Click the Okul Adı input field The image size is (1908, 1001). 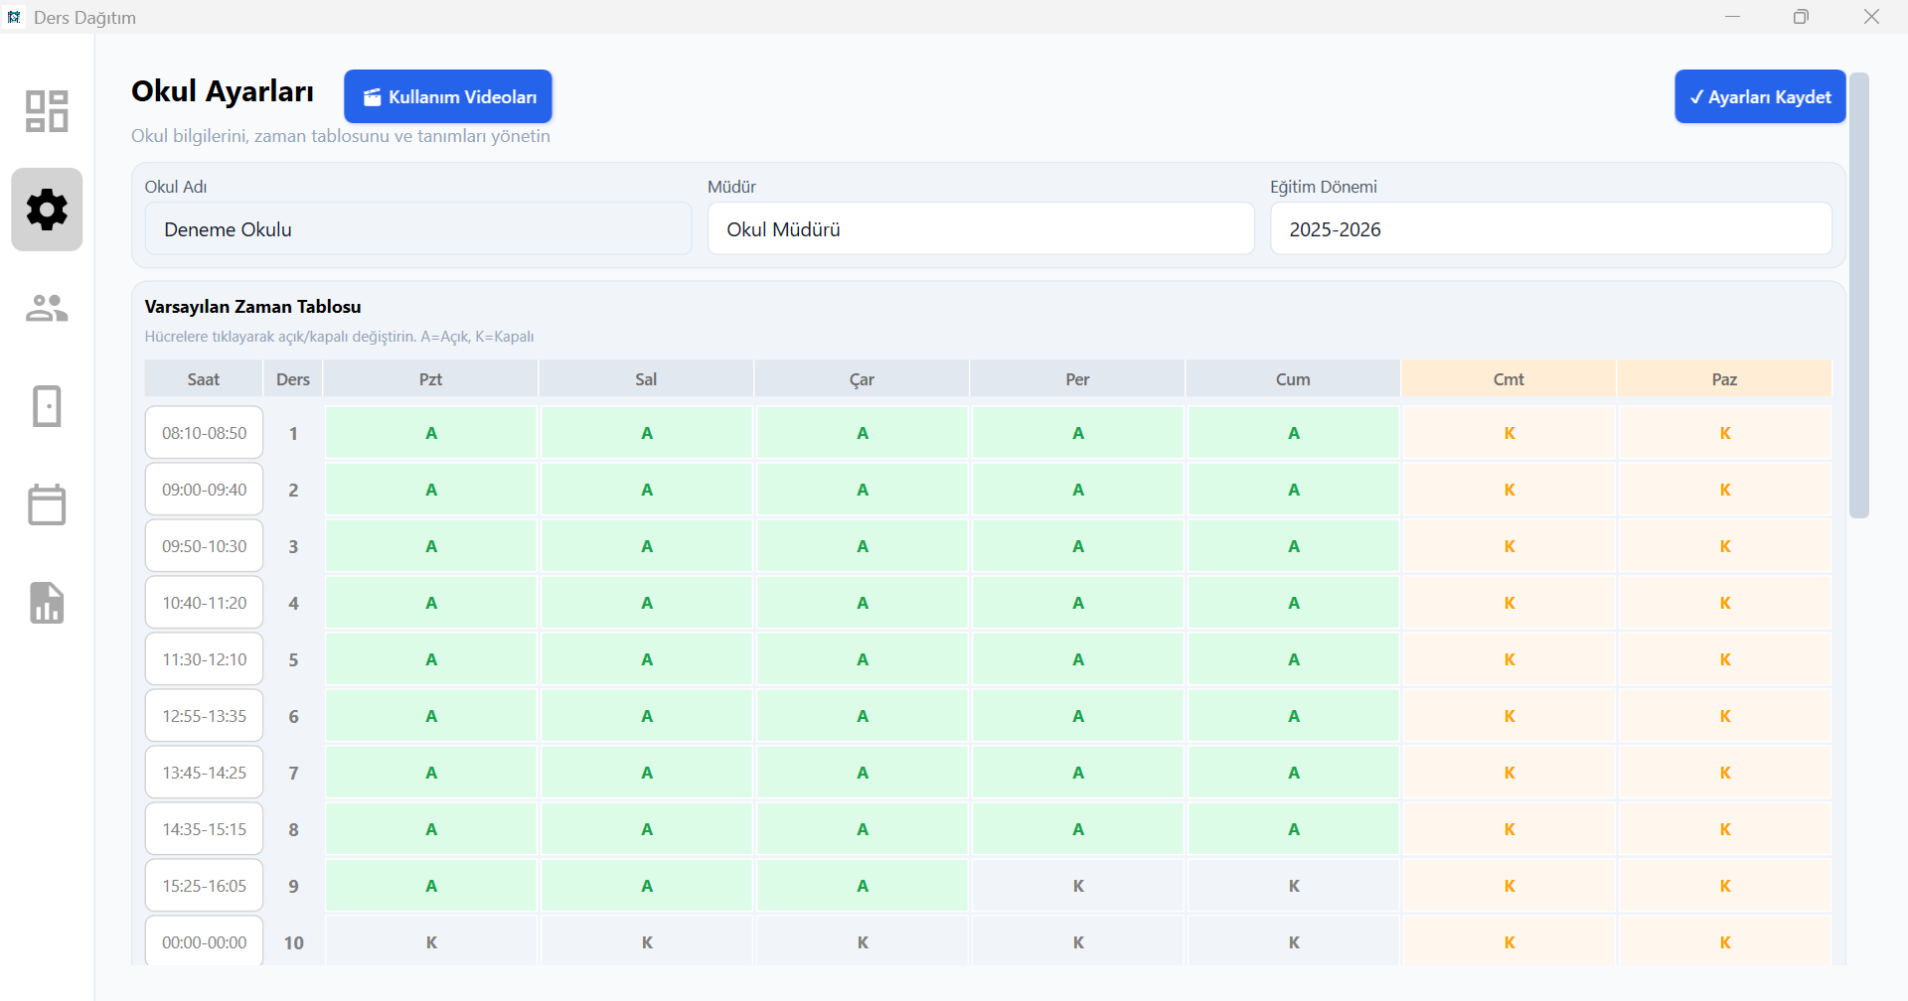417,229
